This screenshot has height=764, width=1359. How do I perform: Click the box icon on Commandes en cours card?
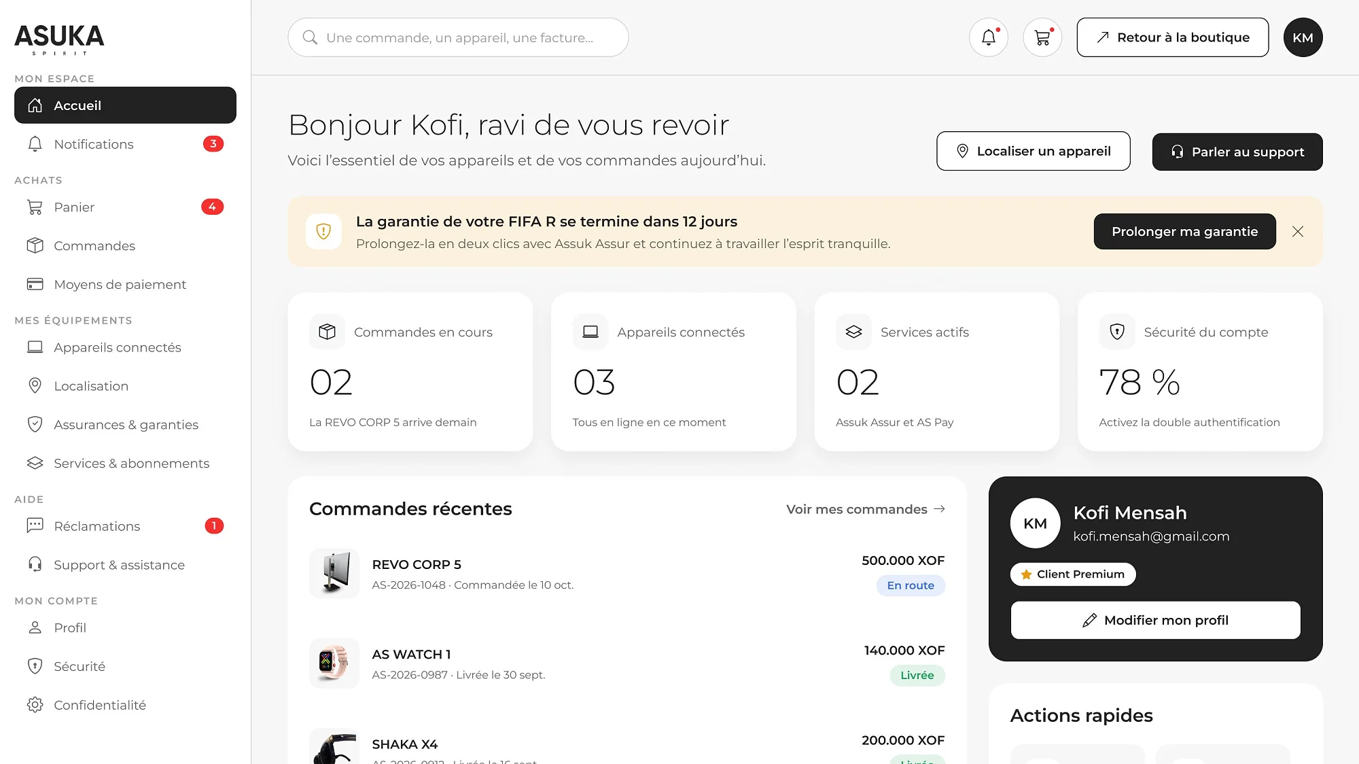tap(327, 332)
